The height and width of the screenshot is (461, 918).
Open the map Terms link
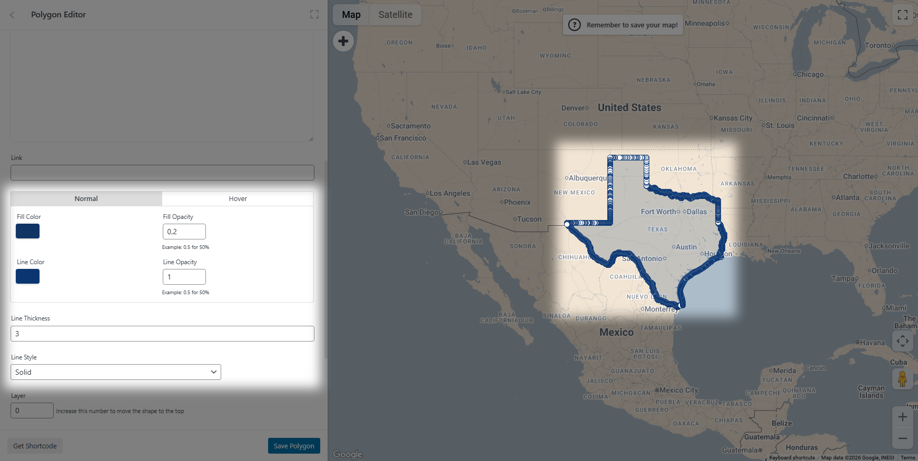pos(907,458)
